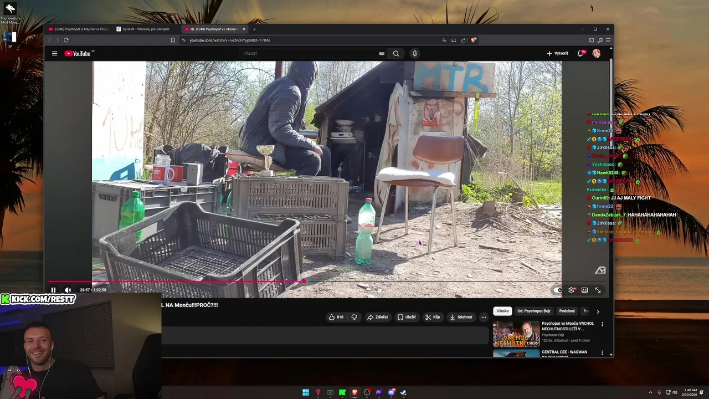709x399 pixels.
Task: Open taskbar volume control
Action: (675, 392)
